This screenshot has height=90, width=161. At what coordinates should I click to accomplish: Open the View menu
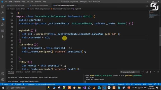pos(23,2)
